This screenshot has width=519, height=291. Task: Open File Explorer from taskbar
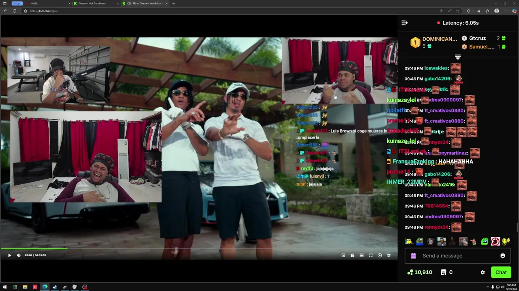click(x=25, y=287)
